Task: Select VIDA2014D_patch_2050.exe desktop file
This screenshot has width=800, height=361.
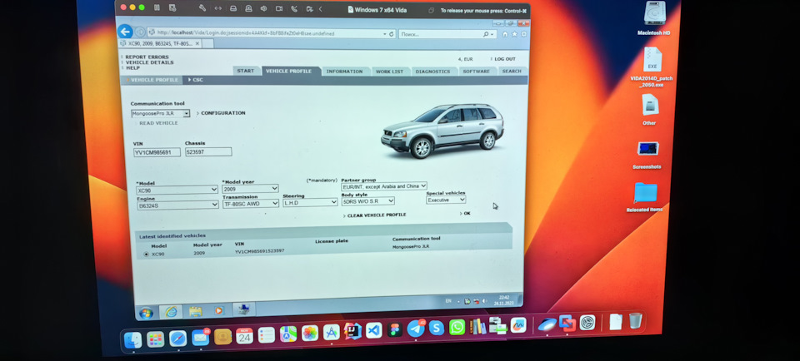Action: tap(652, 60)
